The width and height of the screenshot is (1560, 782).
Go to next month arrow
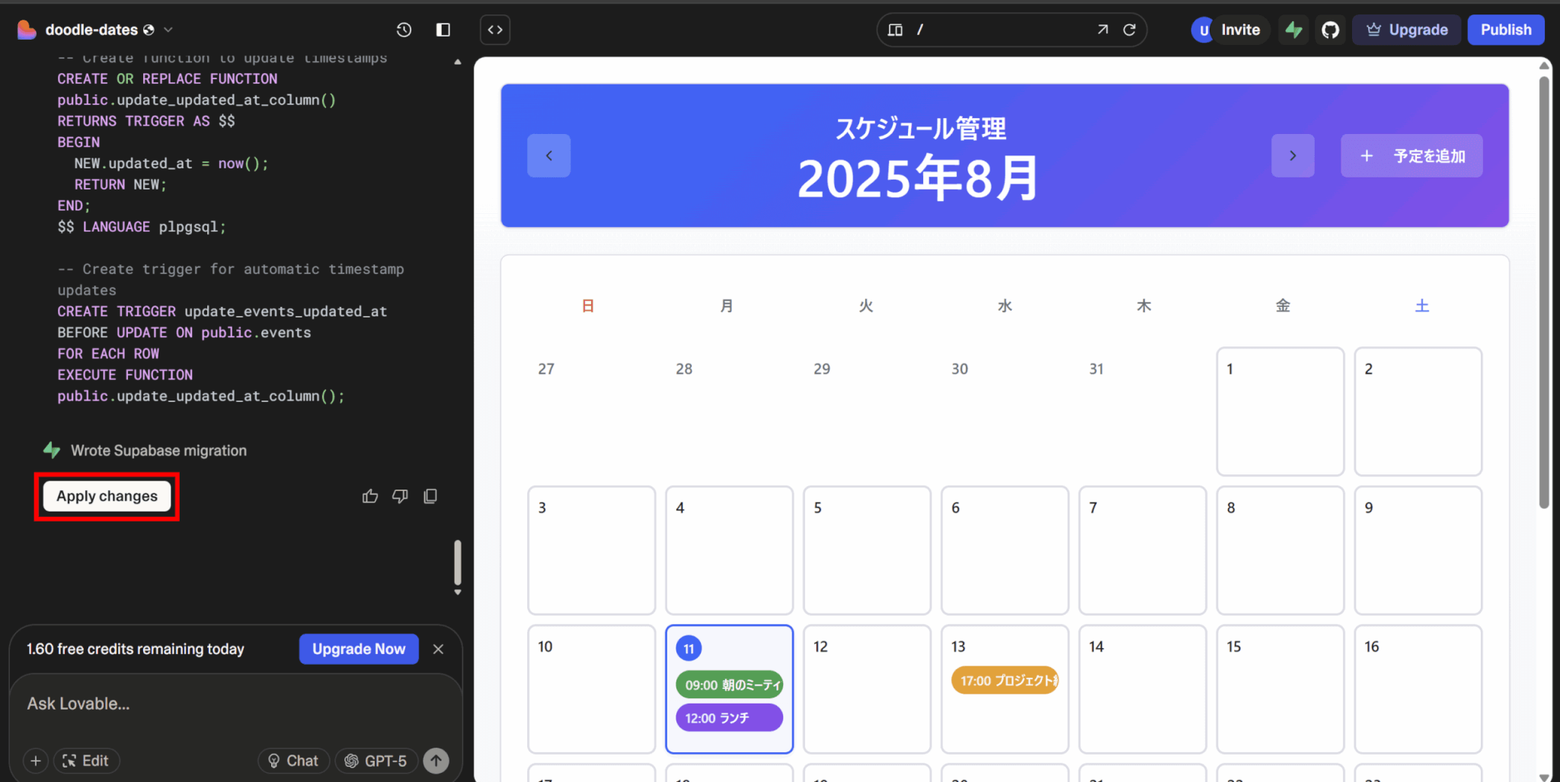click(x=1293, y=156)
